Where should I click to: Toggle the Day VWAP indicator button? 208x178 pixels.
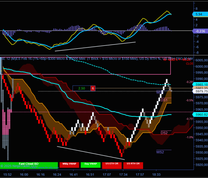(x=91, y=165)
